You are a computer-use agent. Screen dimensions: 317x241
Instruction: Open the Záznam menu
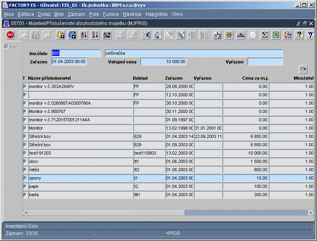tap(76, 14)
